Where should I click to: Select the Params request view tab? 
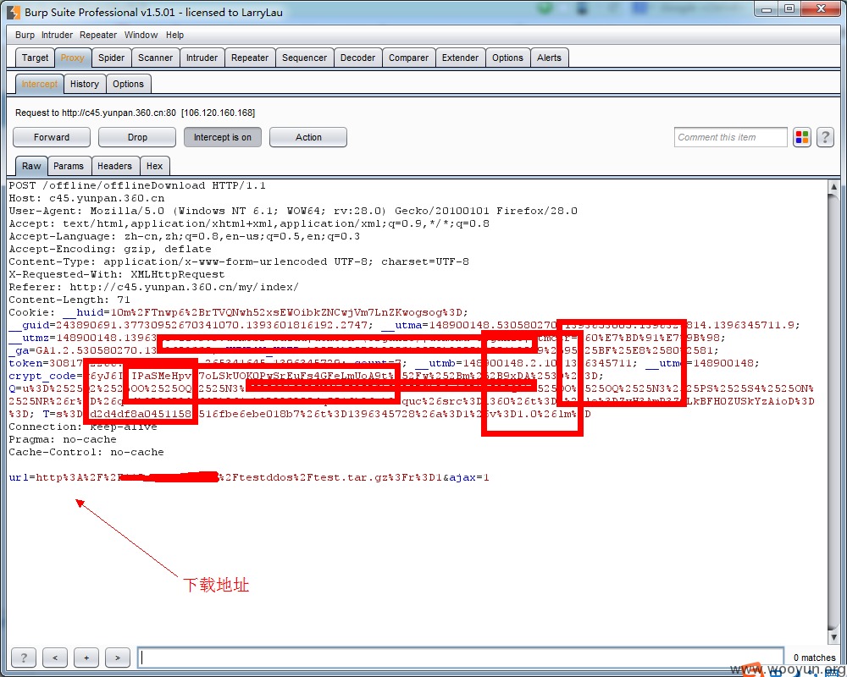(69, 166)
